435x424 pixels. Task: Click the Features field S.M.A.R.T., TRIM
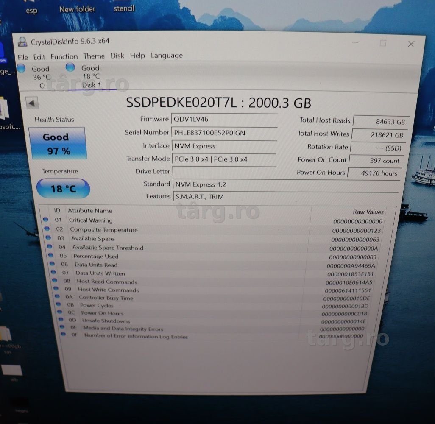pos(285,196)
